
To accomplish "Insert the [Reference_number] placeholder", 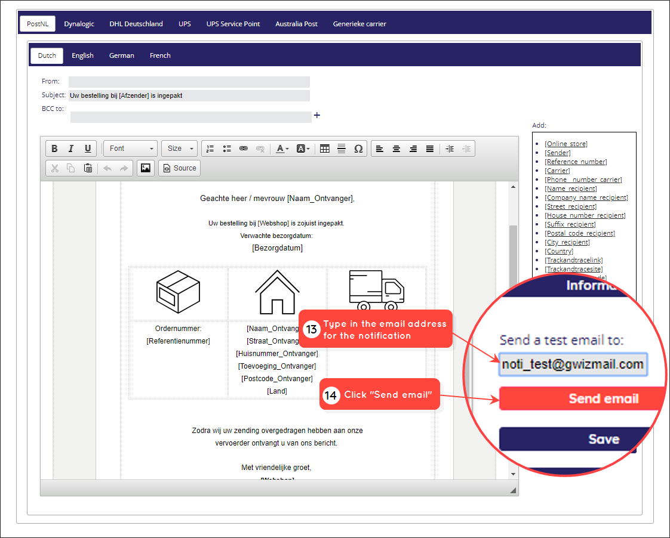I will click(576, 162).
